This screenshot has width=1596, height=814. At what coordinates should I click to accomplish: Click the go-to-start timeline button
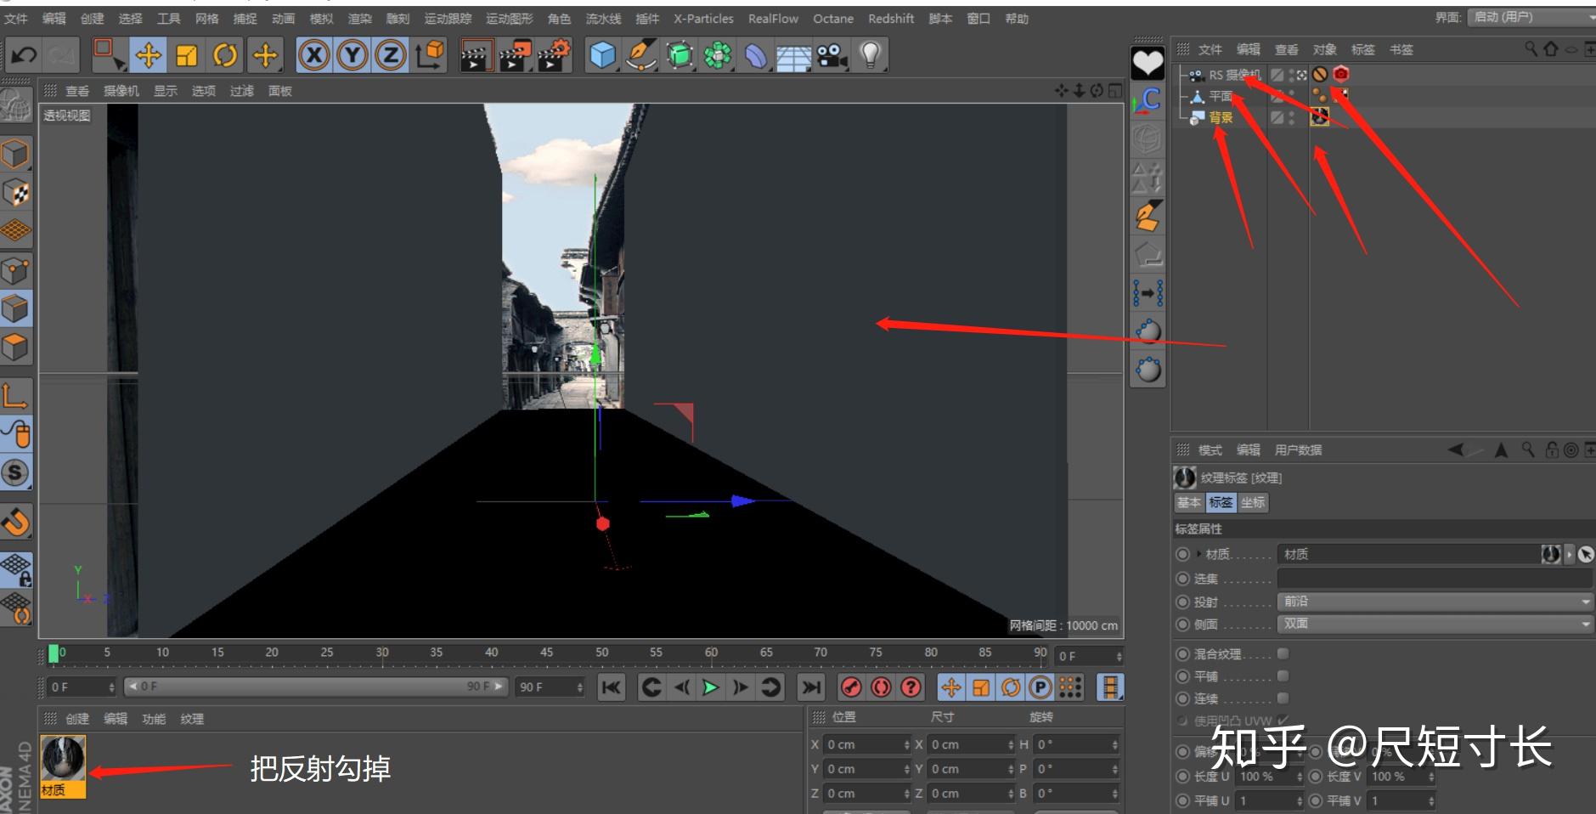[610, 688]
